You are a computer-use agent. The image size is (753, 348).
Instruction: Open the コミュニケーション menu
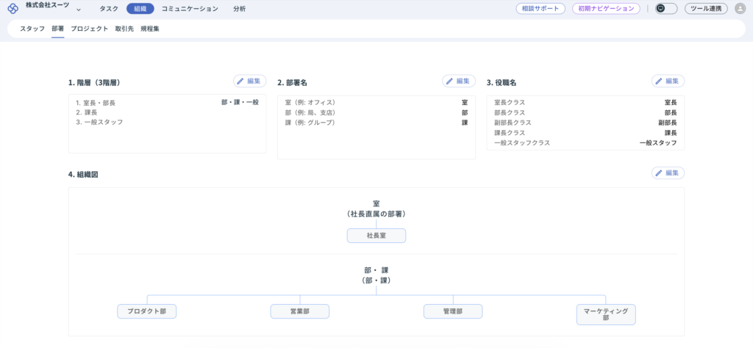[190, 9]
